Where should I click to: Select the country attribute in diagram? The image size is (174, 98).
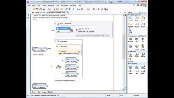(68, 52)
